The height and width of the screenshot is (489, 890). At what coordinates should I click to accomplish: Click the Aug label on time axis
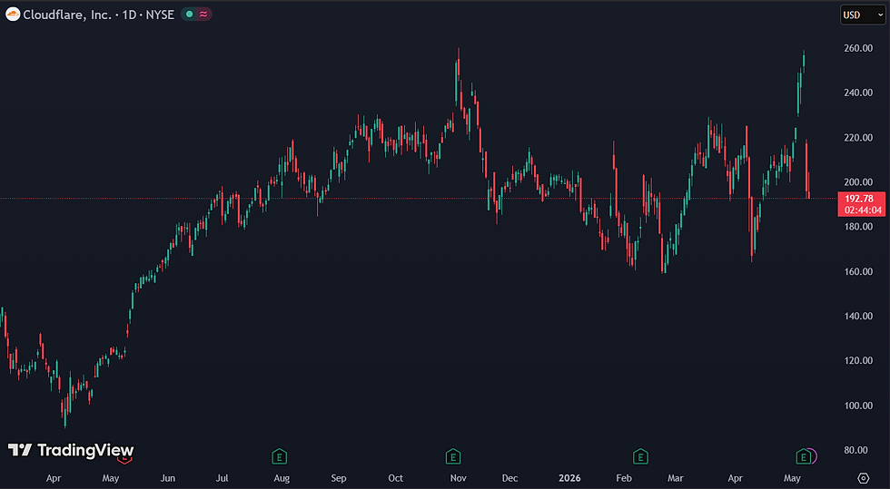coord(282,478)
